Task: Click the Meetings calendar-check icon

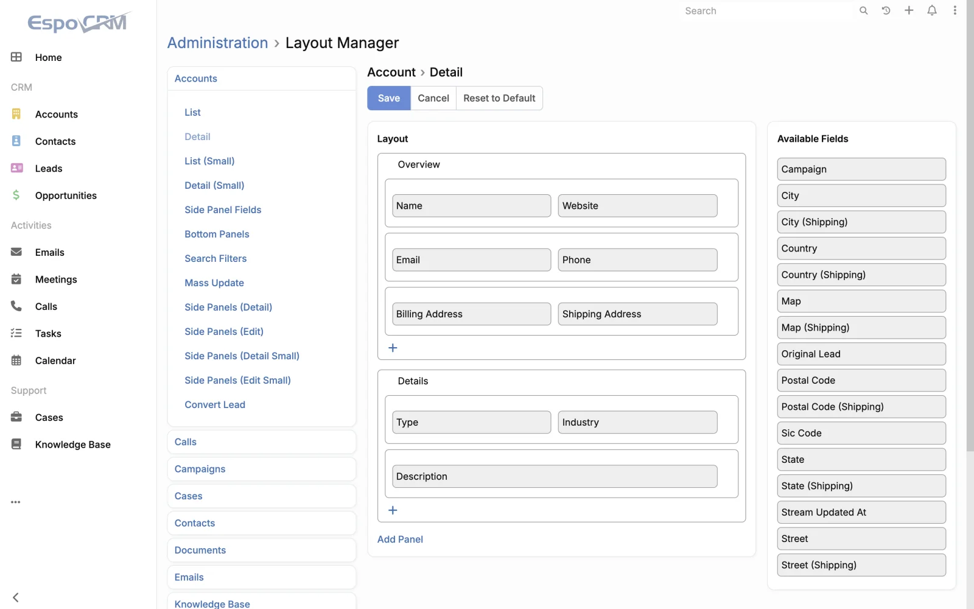Action: tap(16, 279)
